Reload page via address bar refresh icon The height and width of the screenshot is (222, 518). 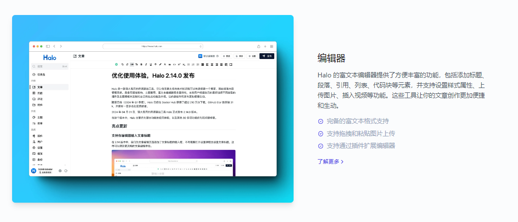click(x=201, y=46)
